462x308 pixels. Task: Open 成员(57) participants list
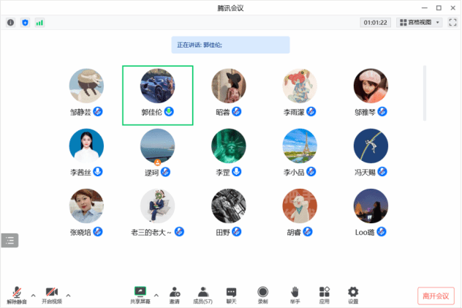(202, 295)
